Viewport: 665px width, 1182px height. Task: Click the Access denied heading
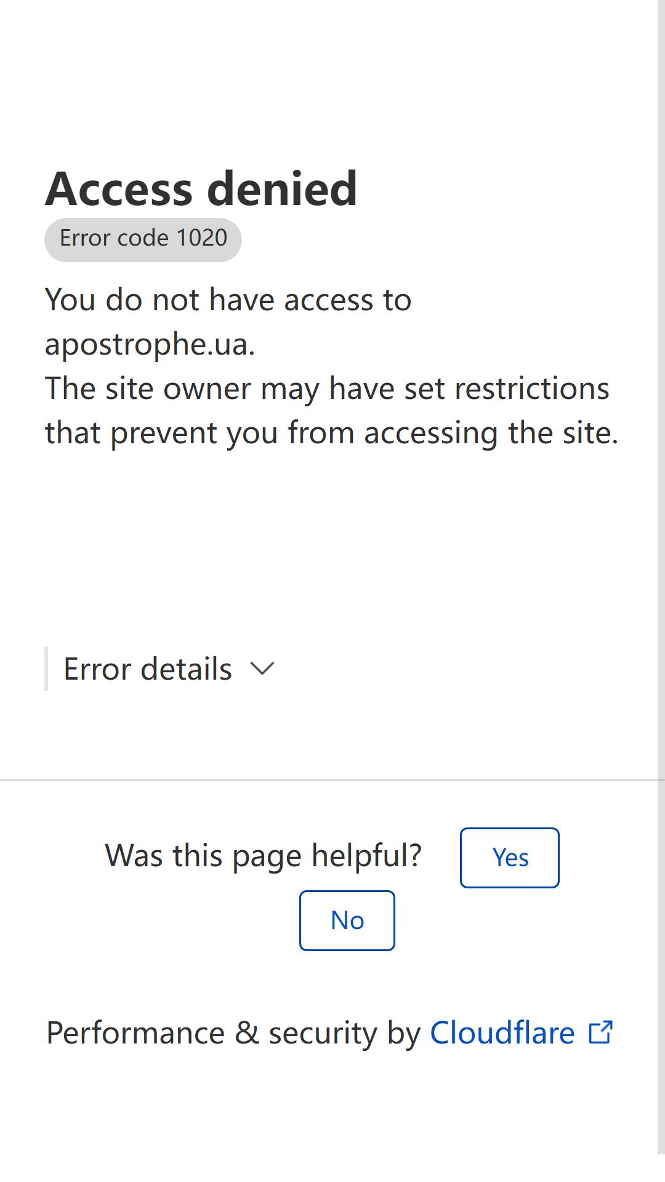tap(201, 188)
